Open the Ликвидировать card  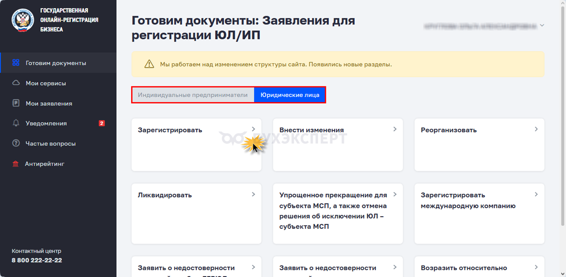196,213
